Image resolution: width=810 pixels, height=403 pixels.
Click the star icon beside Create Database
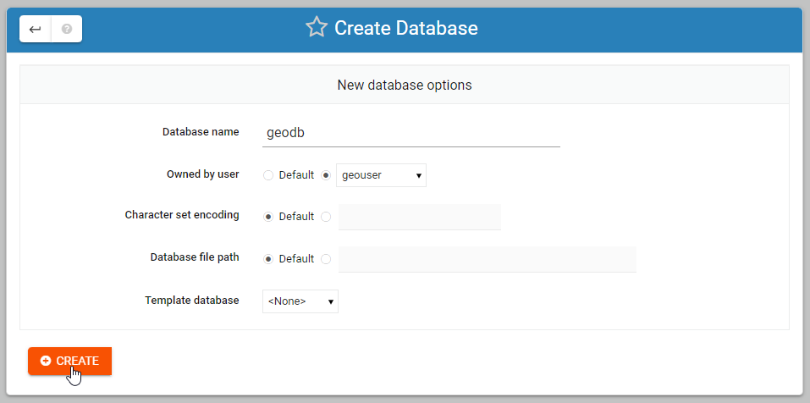(x=317, y=28)
